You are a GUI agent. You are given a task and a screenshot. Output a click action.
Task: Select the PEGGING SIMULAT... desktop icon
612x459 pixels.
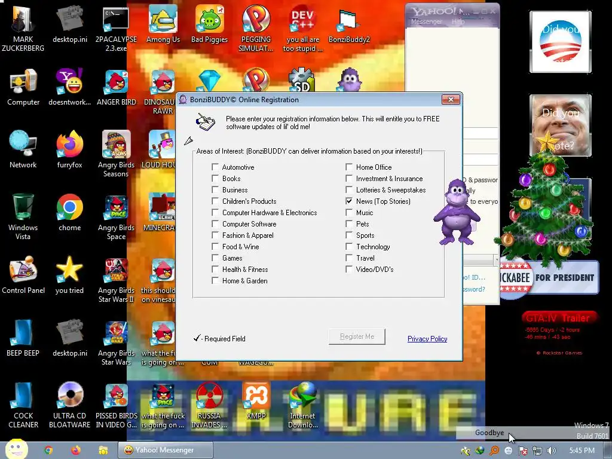[256, 28]
